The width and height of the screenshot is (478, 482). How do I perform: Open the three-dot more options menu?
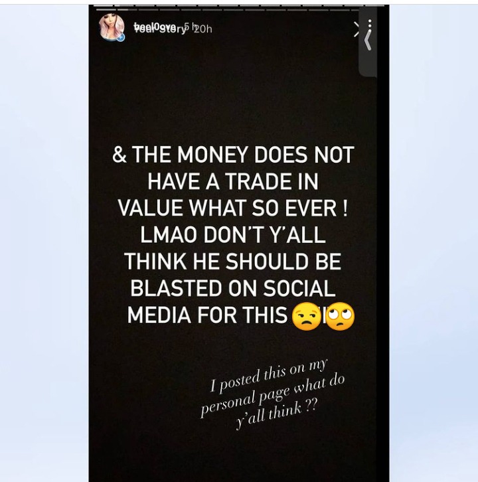tap(370, 24)
